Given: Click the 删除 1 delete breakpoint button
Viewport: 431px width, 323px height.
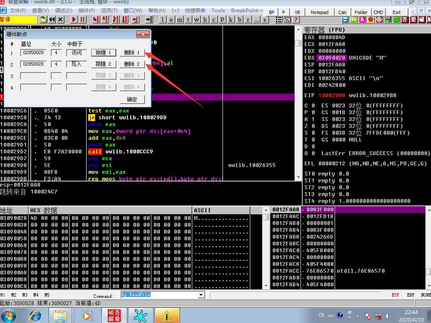Looking at the screenshot, I should [132, 52].
